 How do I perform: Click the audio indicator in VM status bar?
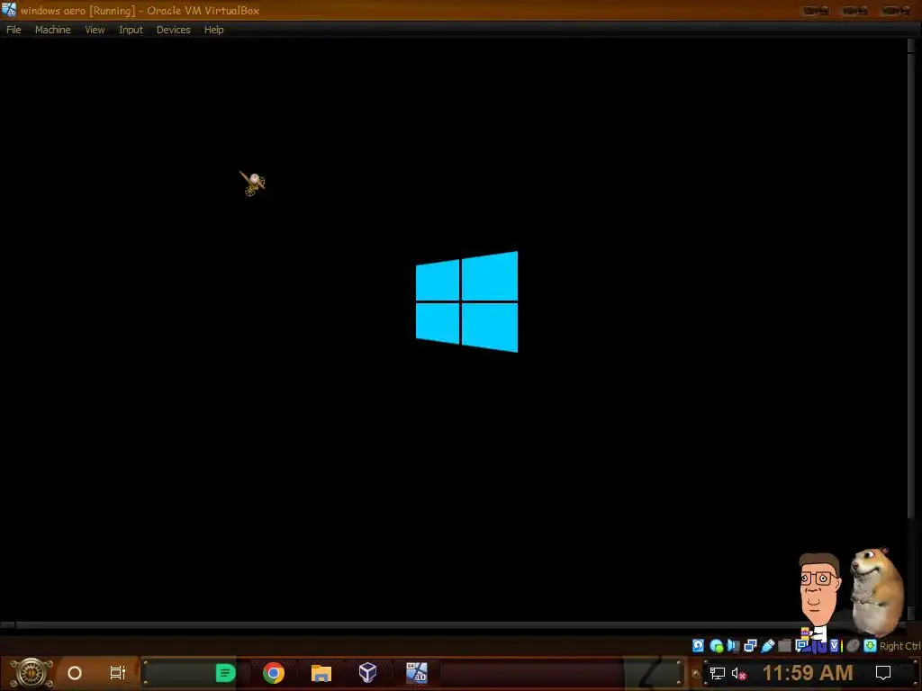click(x=733, y=646)
